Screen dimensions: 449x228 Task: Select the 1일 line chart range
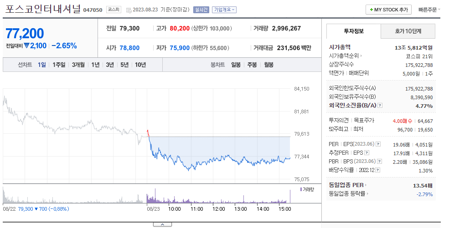coord(42,65)
